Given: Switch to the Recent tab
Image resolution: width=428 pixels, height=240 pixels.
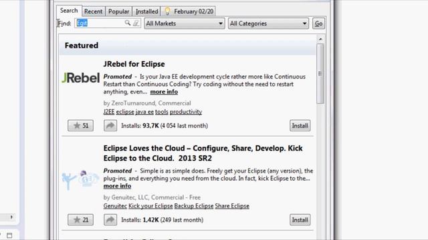Looking at the screenshot, I should tap(94, 11).
